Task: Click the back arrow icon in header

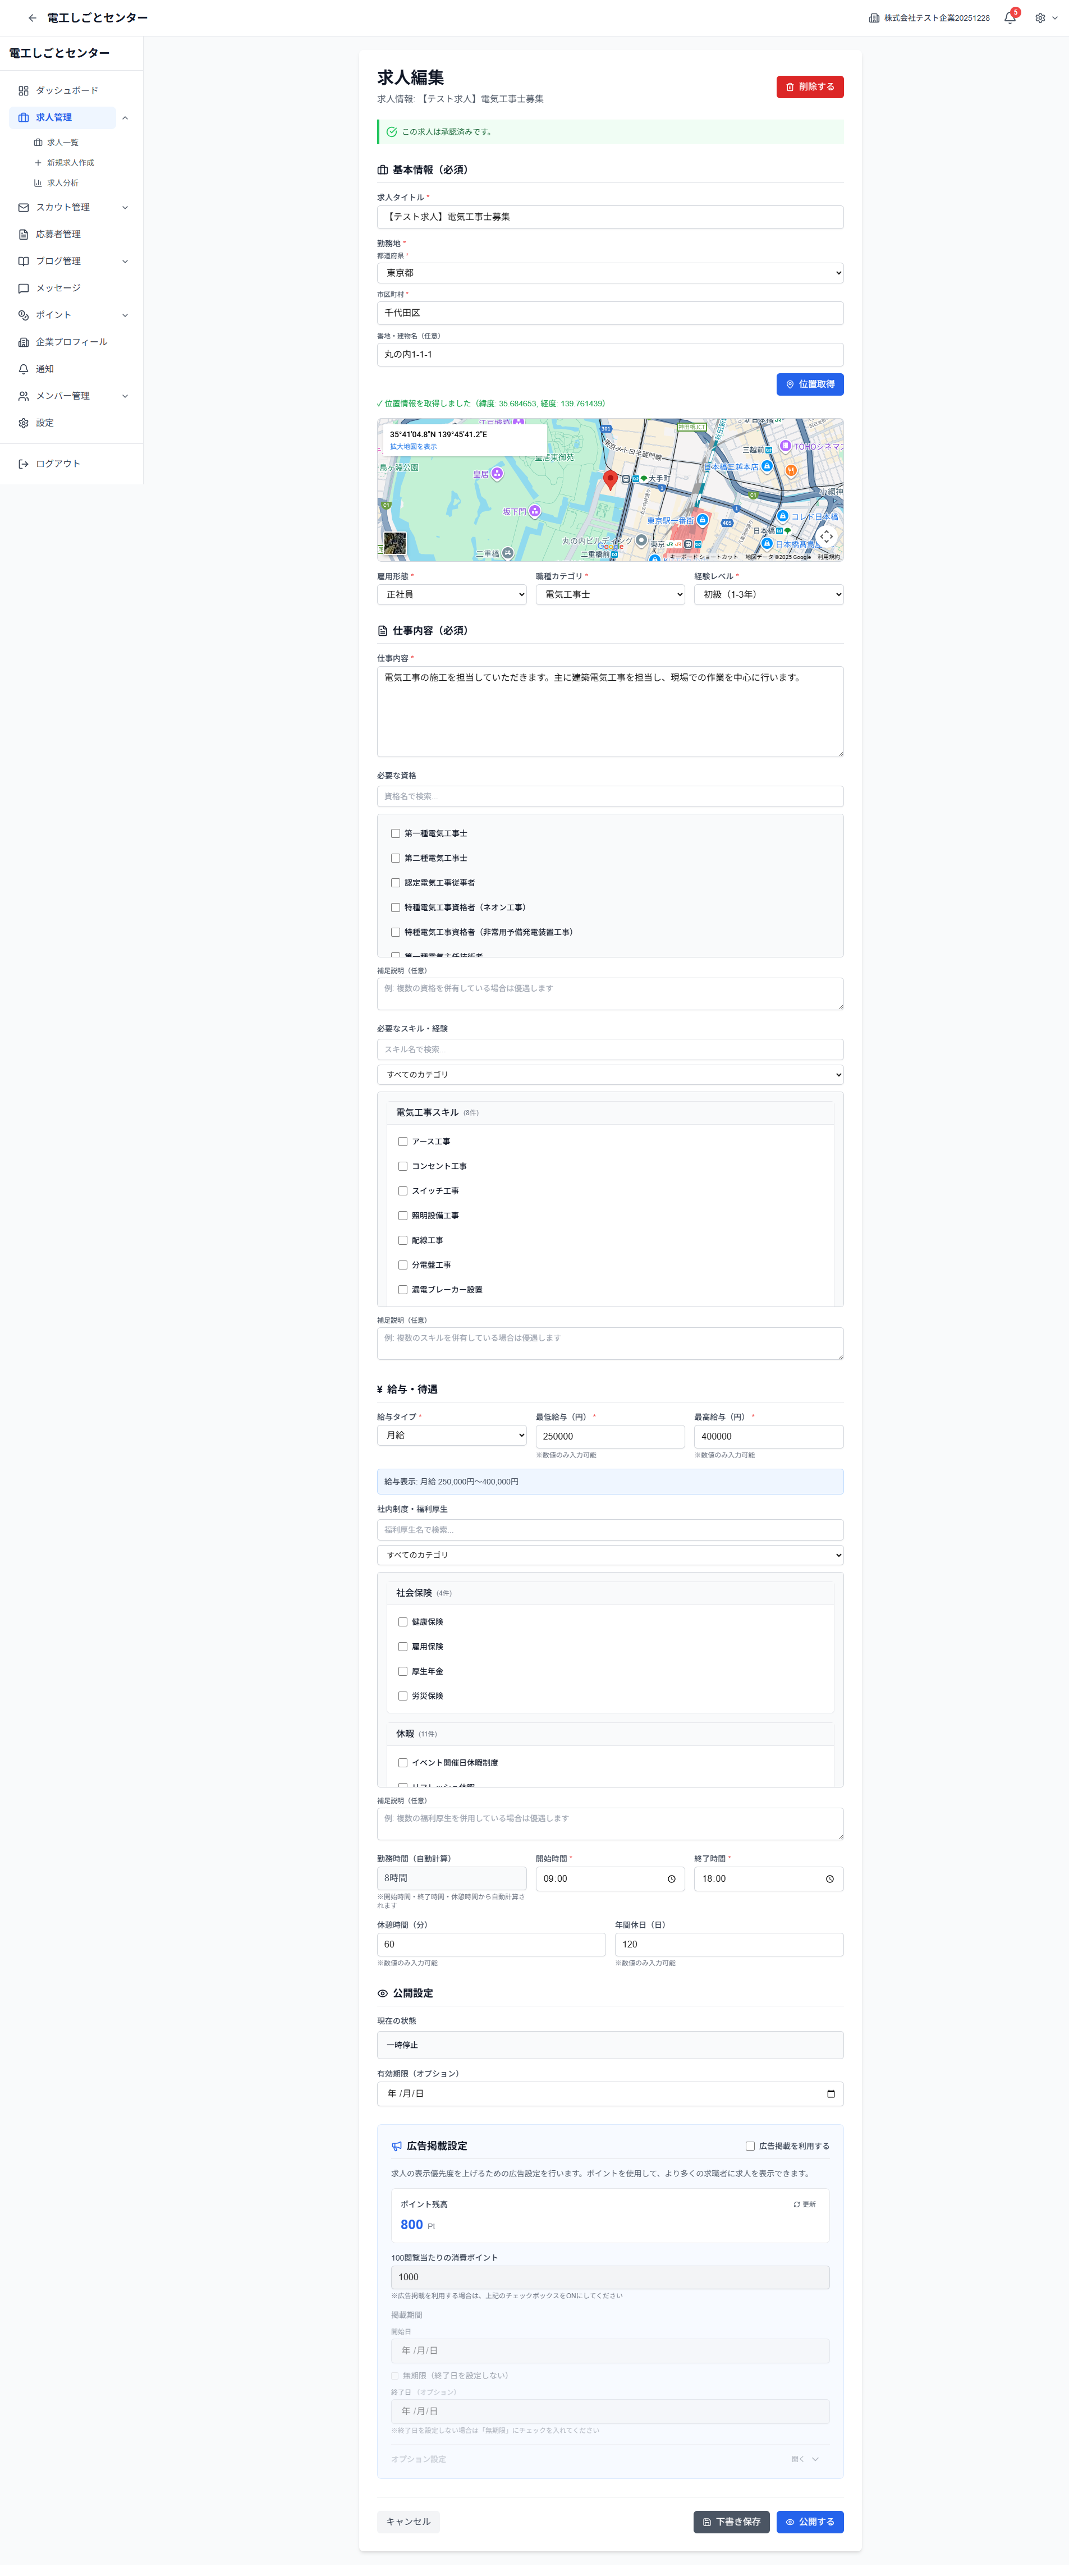Action: [x=32, y=18]
